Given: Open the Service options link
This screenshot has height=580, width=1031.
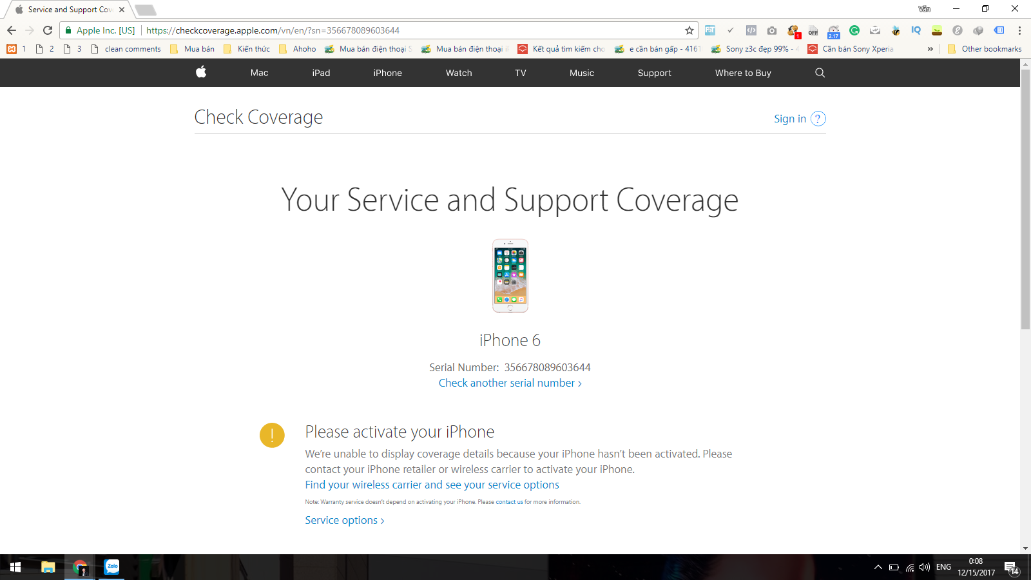Looking at the screenshot, I should coord(344,520).
